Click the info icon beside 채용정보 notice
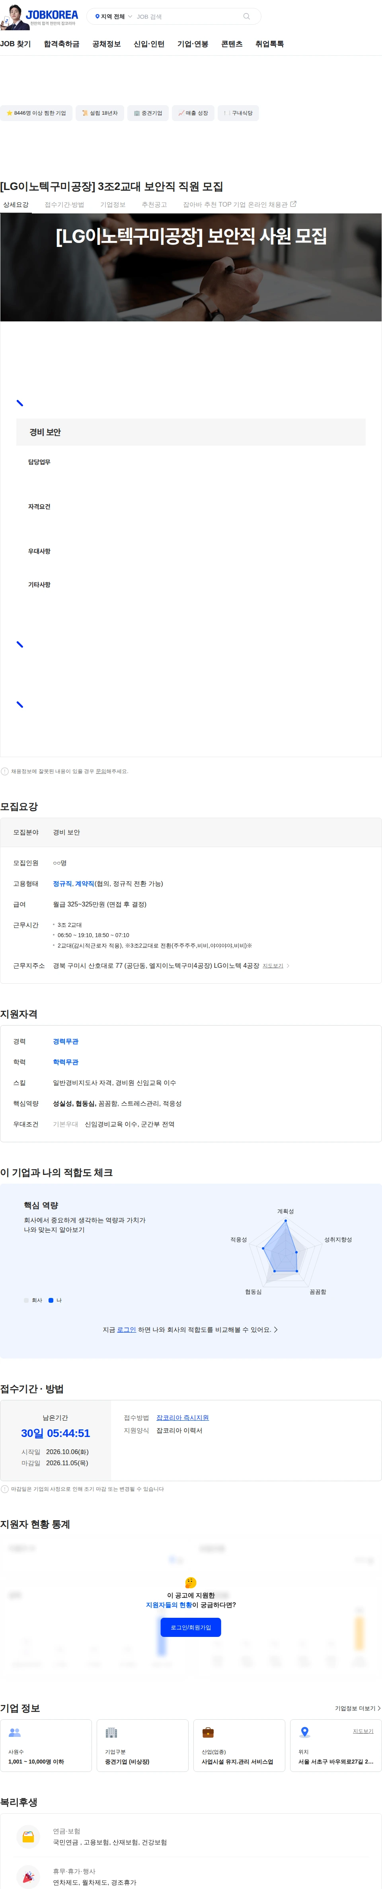The image size is (382, 1889). [x=4, y=771]
